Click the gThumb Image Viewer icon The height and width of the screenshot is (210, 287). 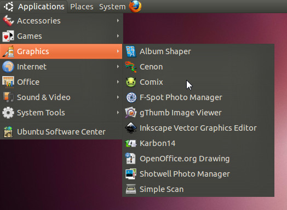tap(131, 113)
